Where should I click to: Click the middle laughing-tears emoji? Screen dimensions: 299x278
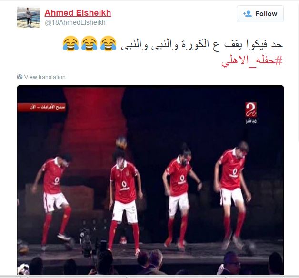click(x=89, y=43)
